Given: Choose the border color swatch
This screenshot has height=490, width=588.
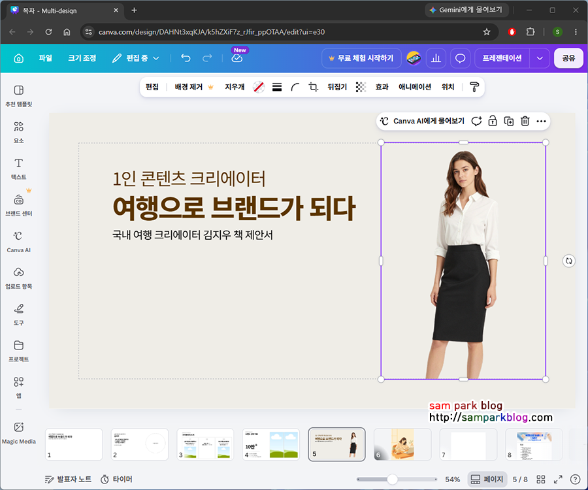Looking at the screenshot, I should pos(259,87).
